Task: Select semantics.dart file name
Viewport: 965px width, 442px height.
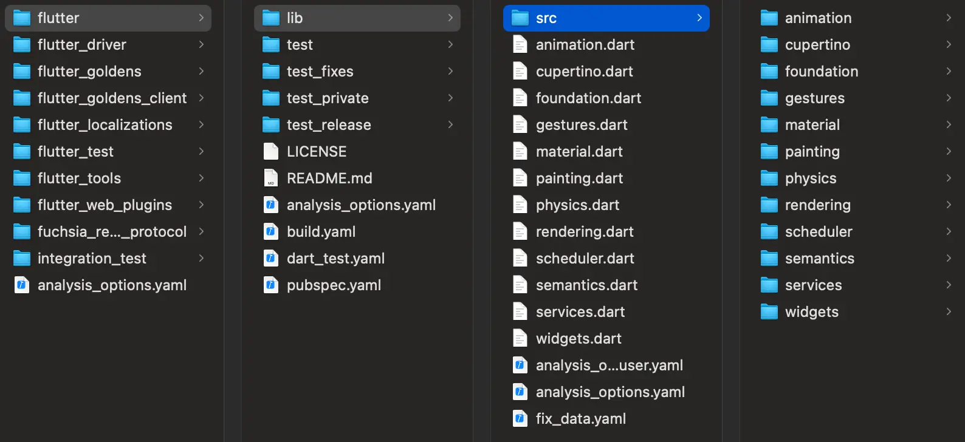Action: (586, 285)
